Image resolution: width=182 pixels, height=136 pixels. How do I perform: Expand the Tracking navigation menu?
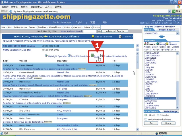point(43,27)
